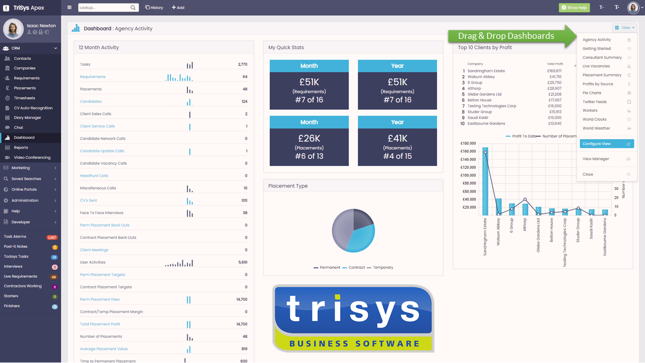Screen dimensions: 645x363
Task: Click the person icon under Isaac Newton
Action: coord(30,32)
